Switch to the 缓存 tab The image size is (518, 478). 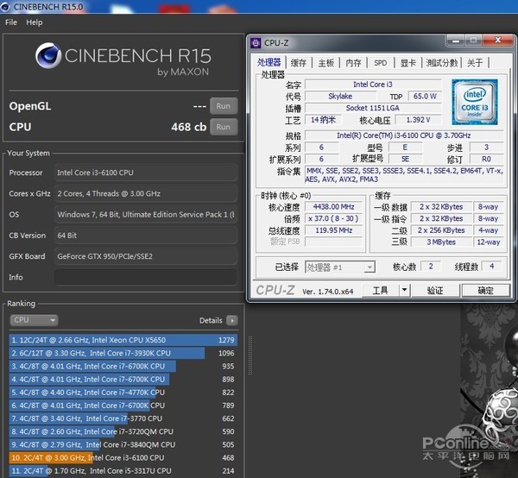tap(299, 63)
